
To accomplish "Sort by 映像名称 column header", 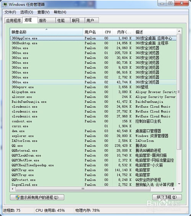I will (x=46, y=32).
